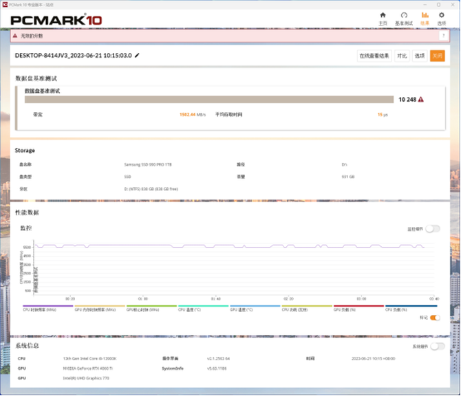Click the partition value D: (NTFS) 838 GB

[x=151, y=189]
